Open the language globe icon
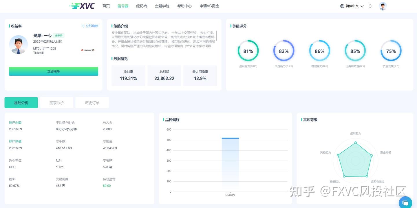 342,6
